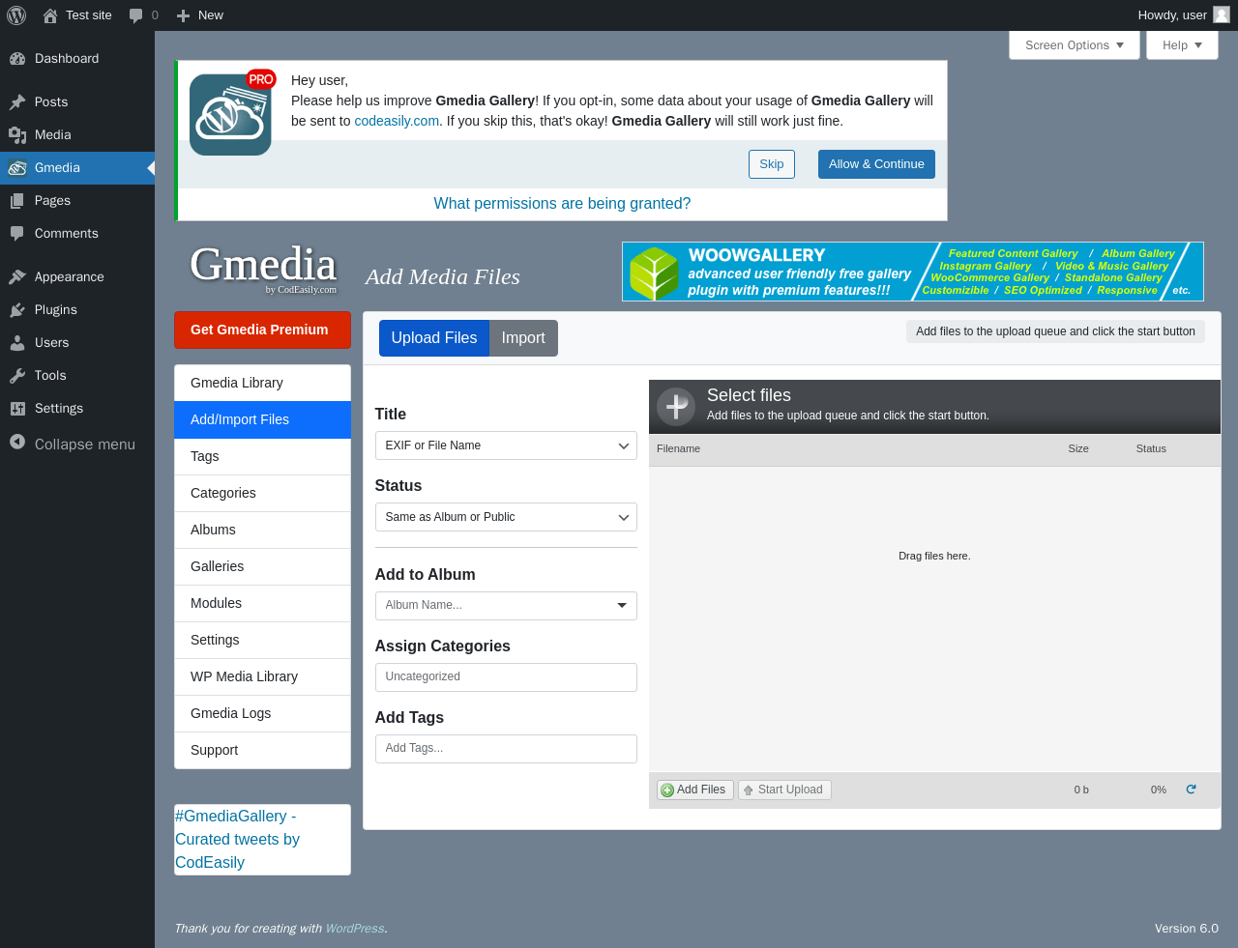Open the Title EXIF or File Name dropdown
The width and height of the screenshot is (1238, 948).
pos(506,445)
